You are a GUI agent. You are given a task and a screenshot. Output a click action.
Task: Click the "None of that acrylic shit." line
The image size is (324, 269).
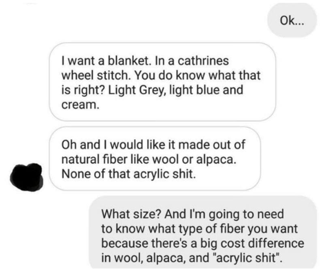pyautogui.click(x=128, y=174)
